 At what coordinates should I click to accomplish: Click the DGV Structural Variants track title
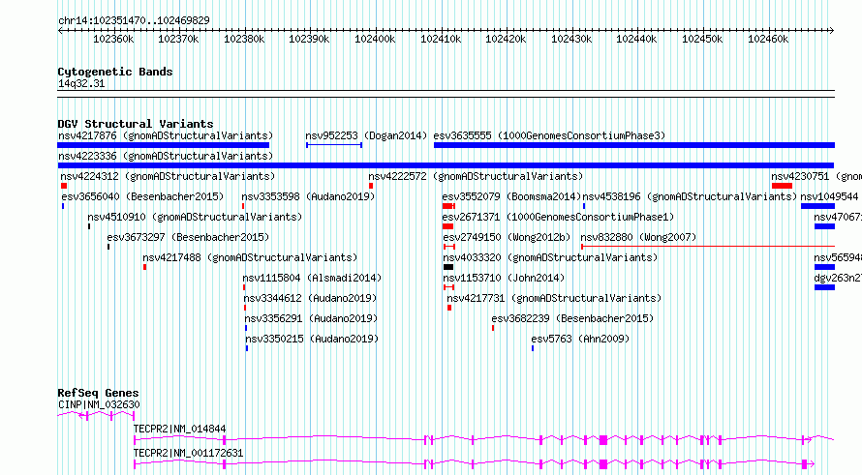click(x=136, y=124)
